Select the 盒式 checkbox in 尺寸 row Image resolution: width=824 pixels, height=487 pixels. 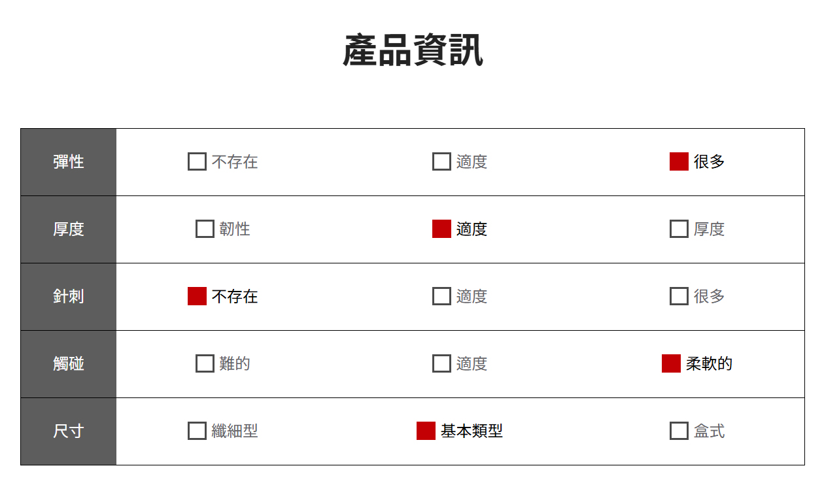[679, 431]
